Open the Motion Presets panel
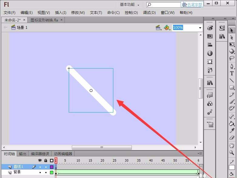 click(210, 112)
